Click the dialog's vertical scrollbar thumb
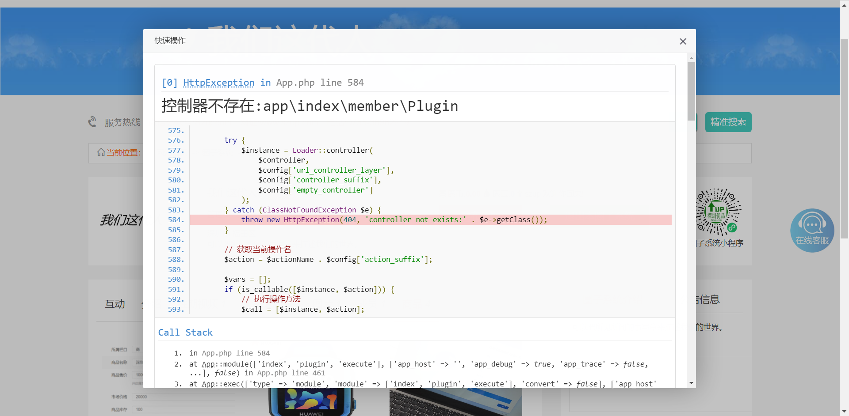This screenshot has width=849, height=416. pos(691,91)
